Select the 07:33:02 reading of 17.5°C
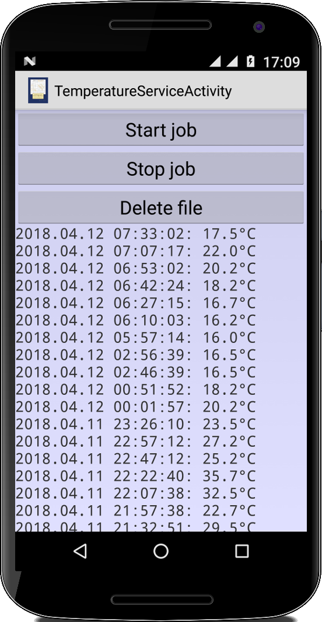Image resolution: width=322 pixels, height=622 pixels. [x=136, y=234]
